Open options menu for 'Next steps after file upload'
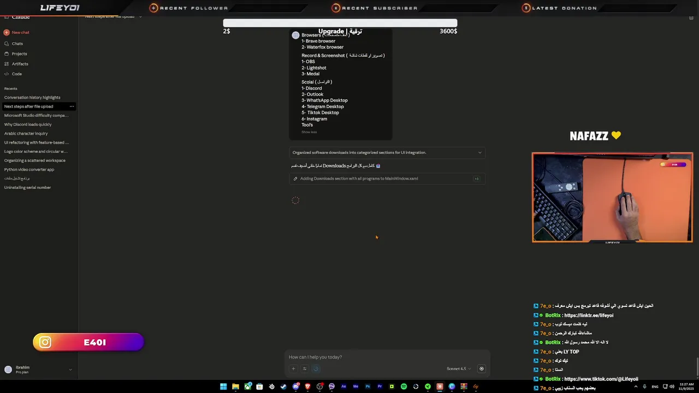Image resolution: width=699 pixels, height=393 pixels. [71, 106]
